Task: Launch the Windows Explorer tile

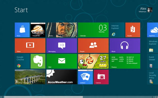Action: tap(153, 45)
